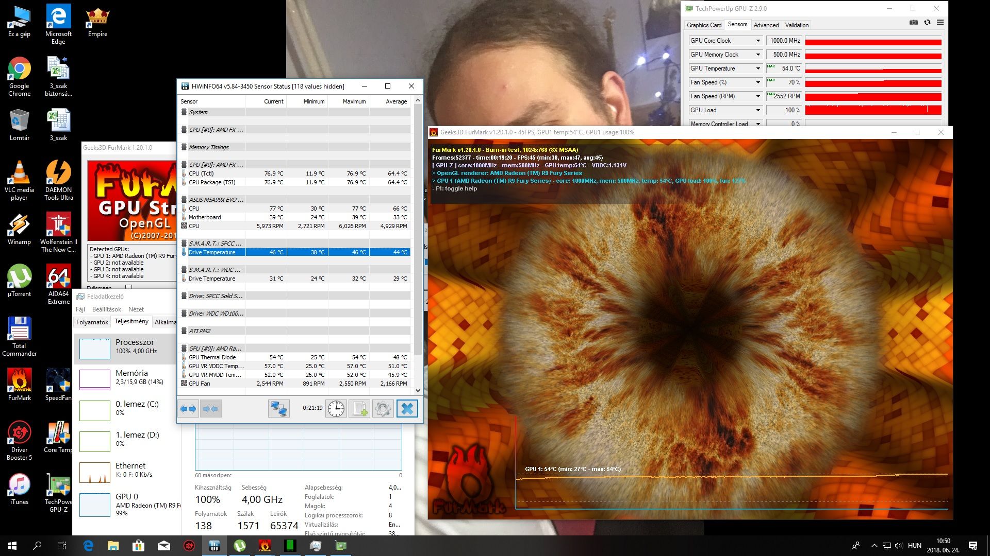Image resolution: width=990 pixels, height=556 pixels.
Task: Click HWiNFO expand columns arrows button
Action: pyautogui.click(x=188, y=409)
